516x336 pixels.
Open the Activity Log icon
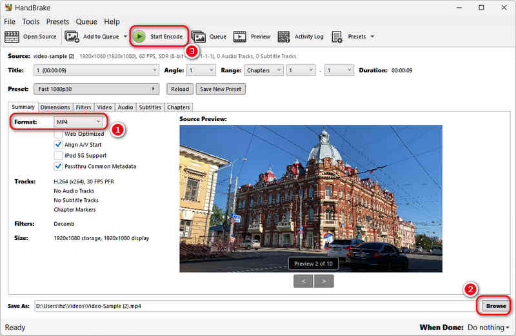point(284,37)
